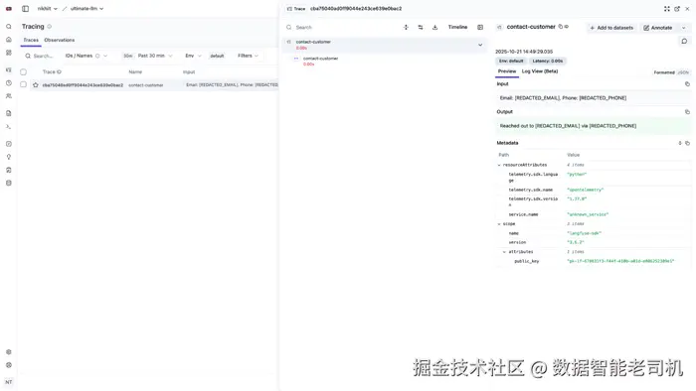Click the "default" environment filter value
The height and width of the screenshot is (391, 696).
point(217,56)
